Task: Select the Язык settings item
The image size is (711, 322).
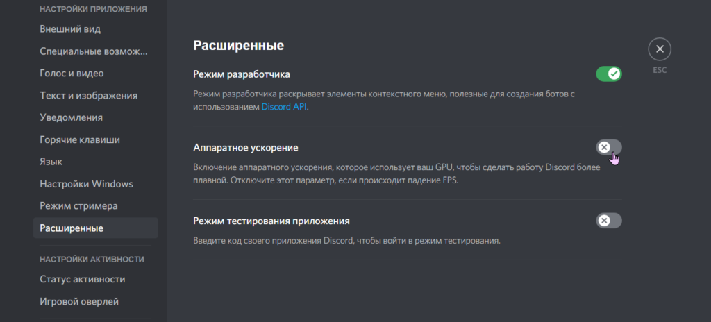Action: coord(51,162)
